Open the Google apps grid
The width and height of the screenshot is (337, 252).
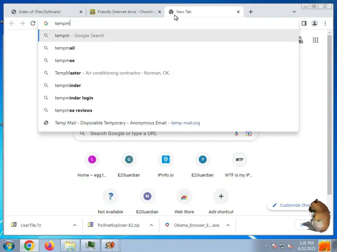(x=316, y=40)
